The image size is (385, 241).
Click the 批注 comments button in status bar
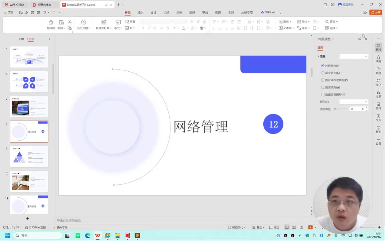click(274, 227)
